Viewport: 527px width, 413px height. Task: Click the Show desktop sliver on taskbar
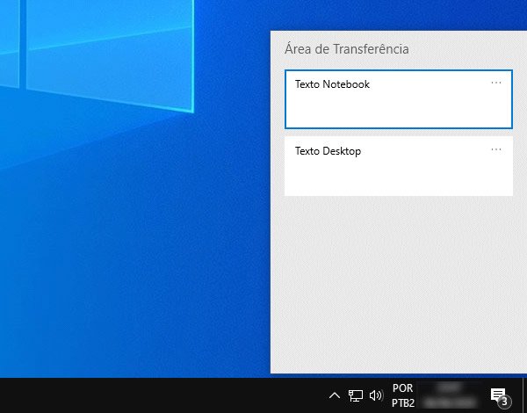pyautogui.click(x=524, y=395)
